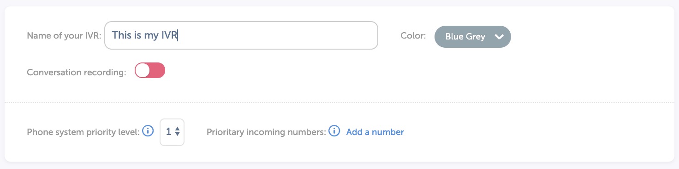
Task: Click the up arrow of the priority level stepper
Action: point(177,129)
